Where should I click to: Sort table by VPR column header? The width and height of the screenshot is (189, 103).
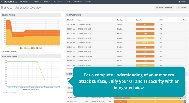(161, 20)
